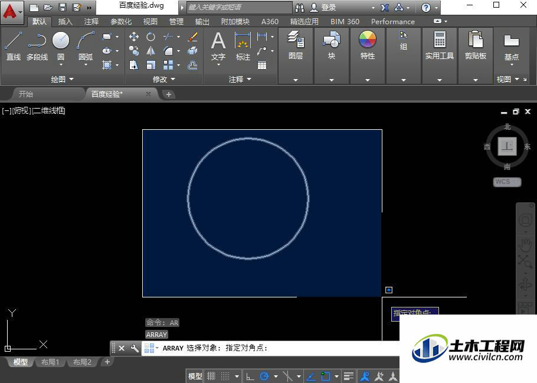Click the Trim tool icon
537x383 pixels.
pyautogui.click(x=168, y=37)
